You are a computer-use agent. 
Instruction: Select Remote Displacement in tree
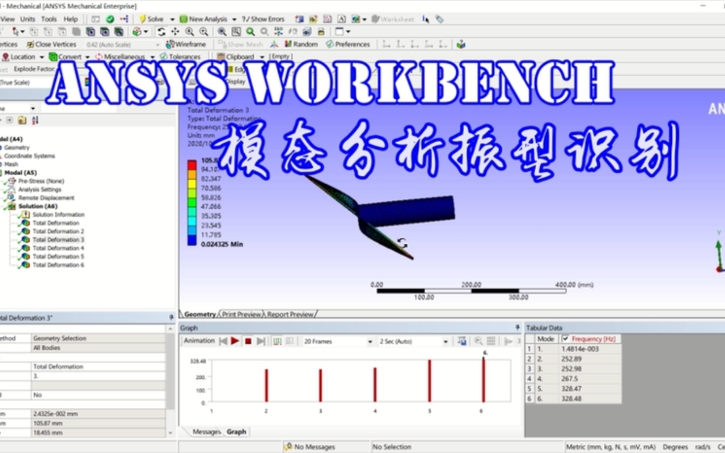(46, 198)
